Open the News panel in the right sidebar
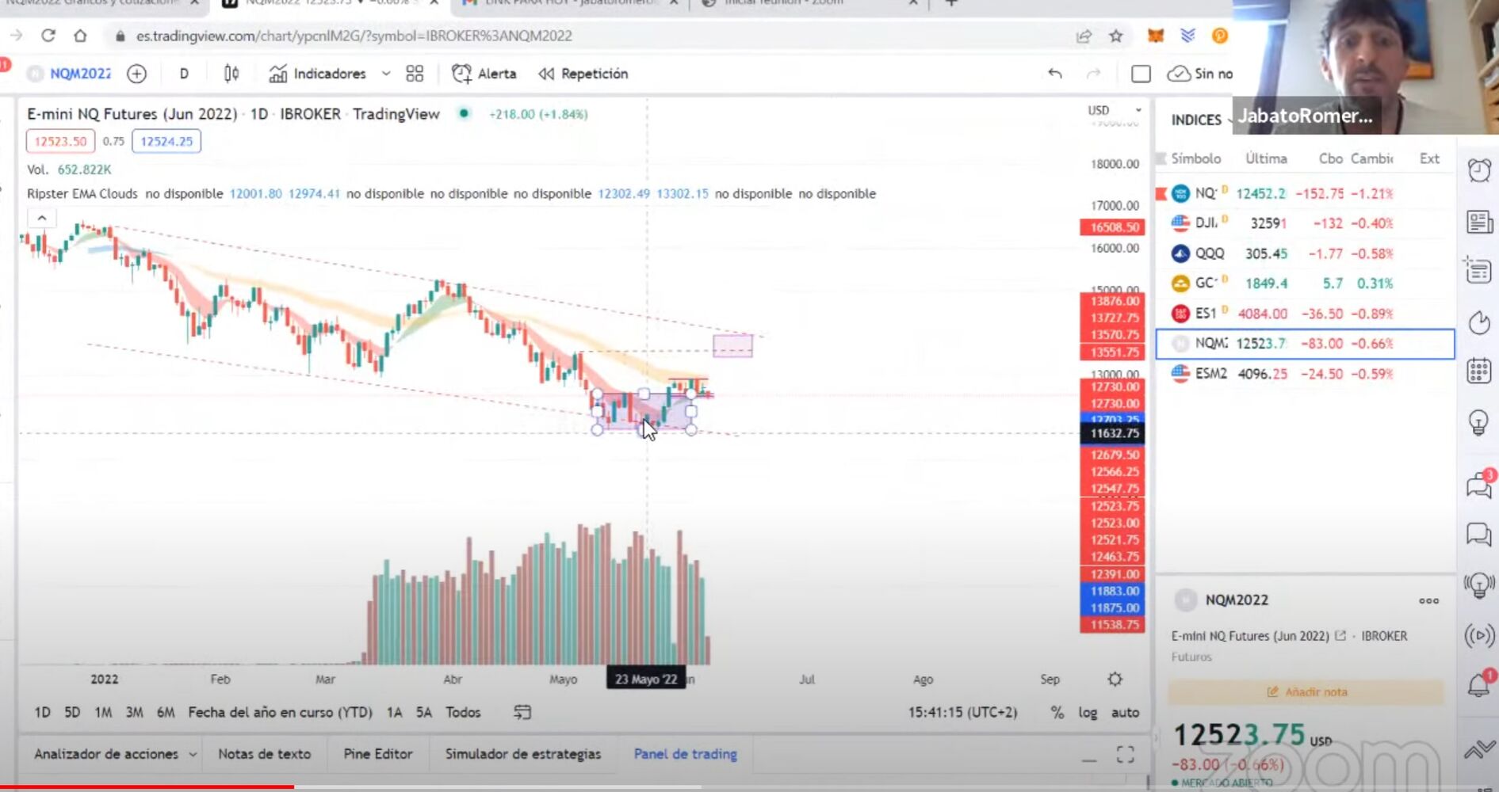 [x=1479, y=222]
